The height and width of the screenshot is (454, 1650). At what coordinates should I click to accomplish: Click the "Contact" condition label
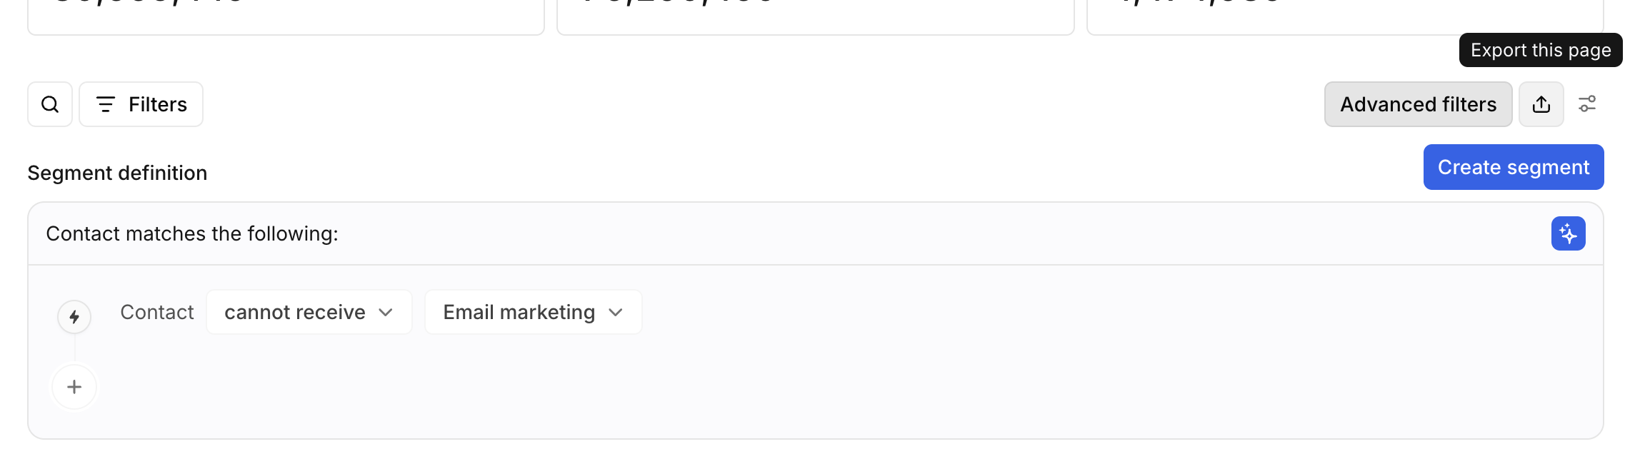point(157,312)
